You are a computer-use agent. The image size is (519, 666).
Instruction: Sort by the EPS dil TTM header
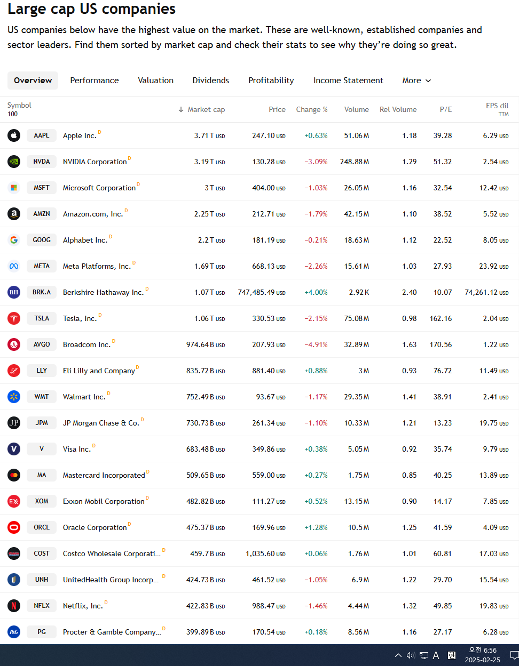pyautogui.click(x=497, y=109)
